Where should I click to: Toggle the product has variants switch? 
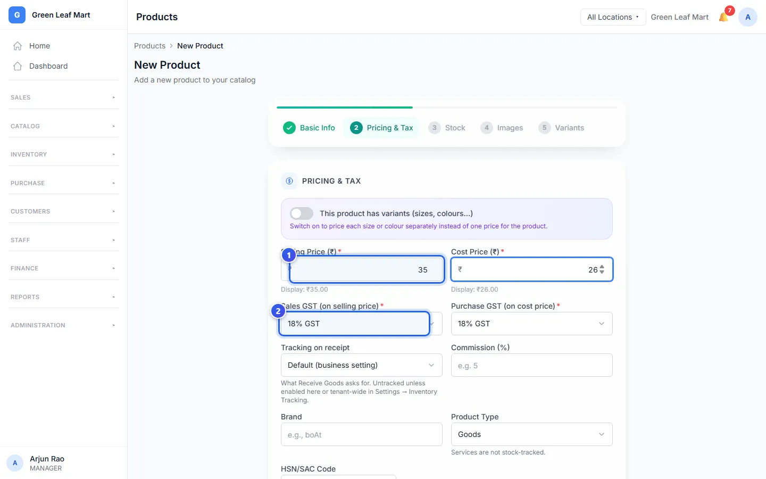[x=302, y=213]
